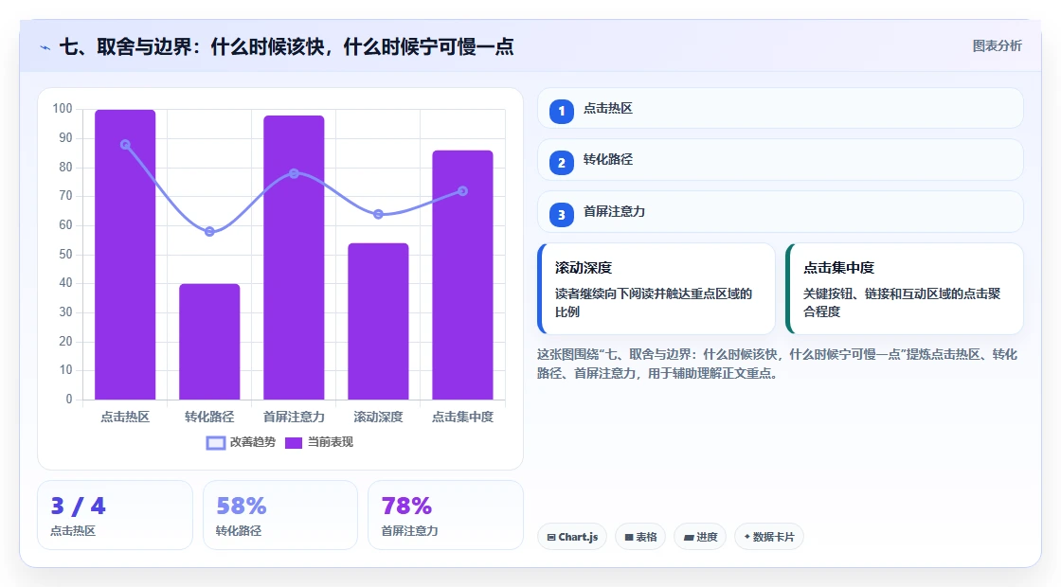
Task: Click the trend line point above 滚动深度
Action: [378, 214]
